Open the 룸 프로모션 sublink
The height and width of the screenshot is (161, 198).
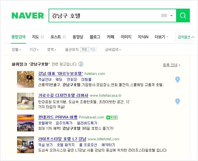[88, 145]
